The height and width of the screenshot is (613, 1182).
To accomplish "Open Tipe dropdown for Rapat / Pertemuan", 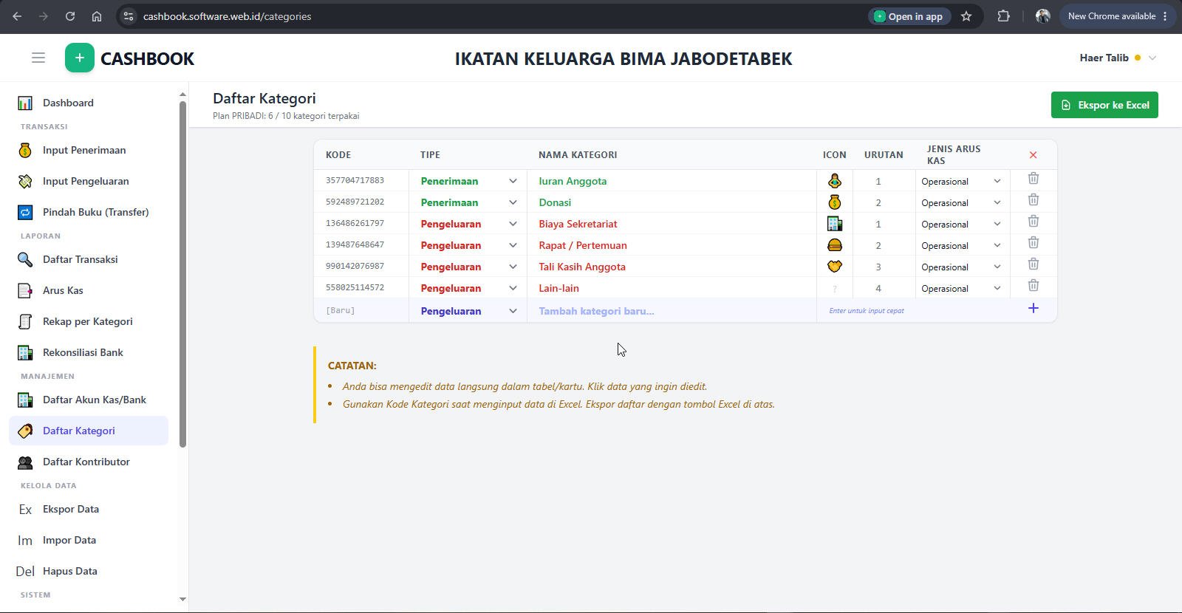I will (468, 245).
